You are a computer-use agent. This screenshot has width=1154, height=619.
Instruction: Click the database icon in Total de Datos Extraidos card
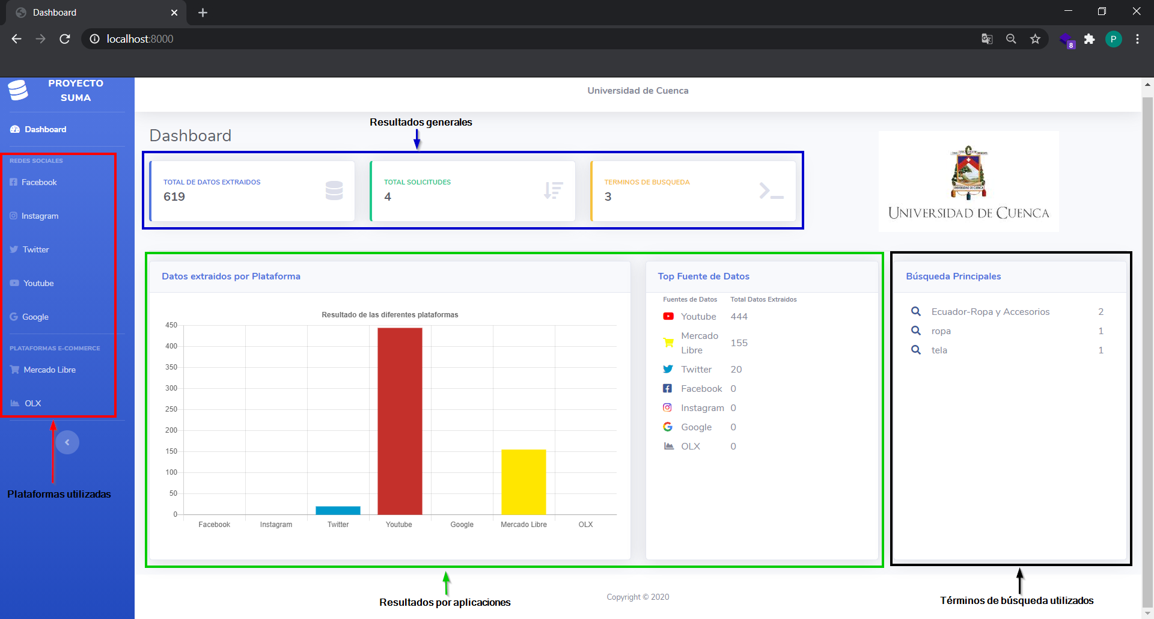coord(334,191)
